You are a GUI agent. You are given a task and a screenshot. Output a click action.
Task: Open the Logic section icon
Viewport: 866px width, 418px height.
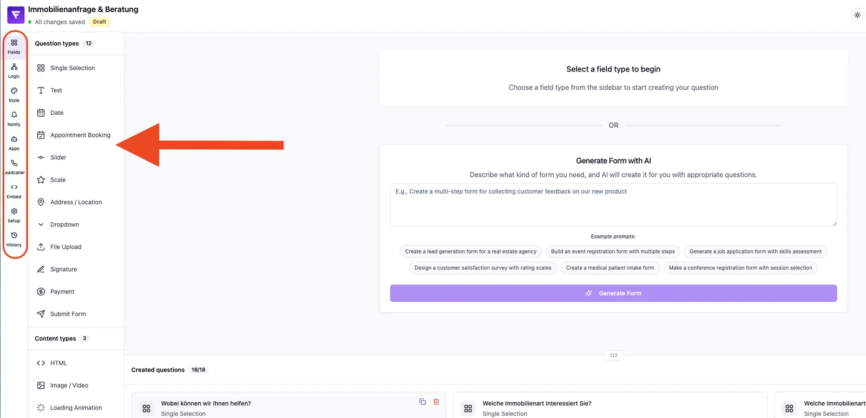(14, 71)
